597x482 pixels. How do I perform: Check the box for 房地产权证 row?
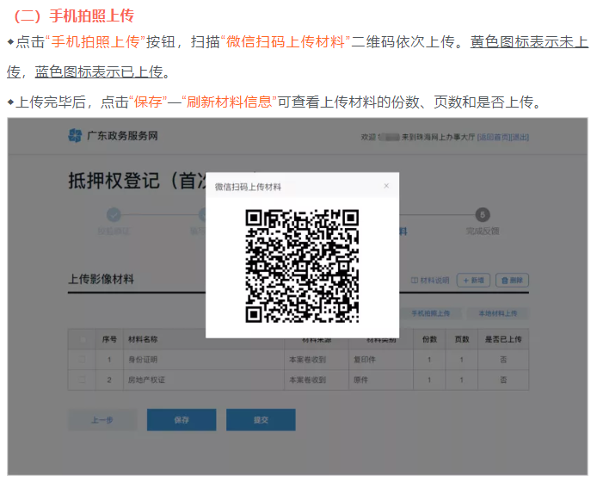pos(83,380)
